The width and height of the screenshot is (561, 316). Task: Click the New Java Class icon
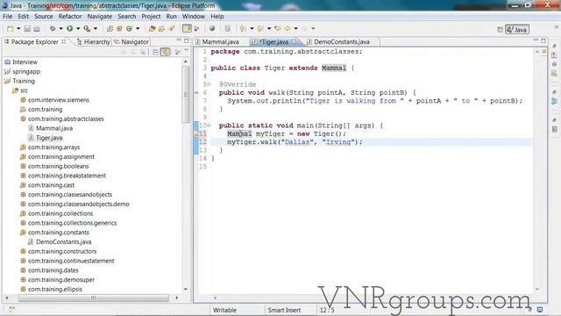click(129, 29)
